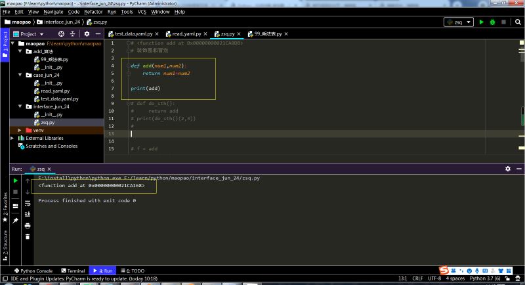The width and height of the screenshot is (525, 285).
Task: Open Project panel settings gear
Action: pos(85,33)
